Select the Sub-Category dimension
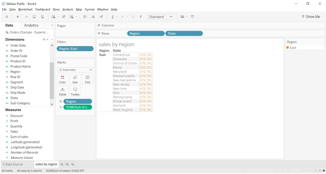The width and height of the screenshot is (326, 174). coord(20,103)
